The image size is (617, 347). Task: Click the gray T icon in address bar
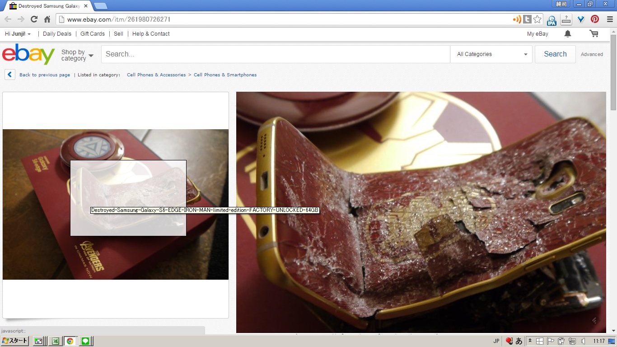(x=527, y=19)
